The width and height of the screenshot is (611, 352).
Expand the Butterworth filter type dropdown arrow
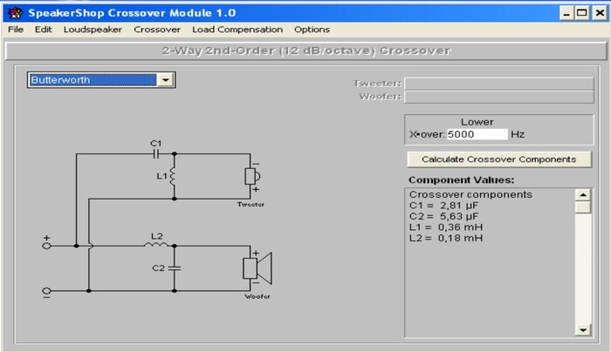point(166,80)
